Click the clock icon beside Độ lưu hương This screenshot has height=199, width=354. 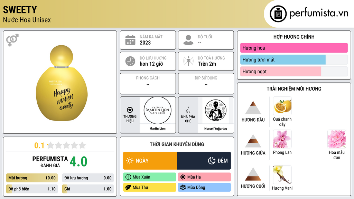pos(130,61)
